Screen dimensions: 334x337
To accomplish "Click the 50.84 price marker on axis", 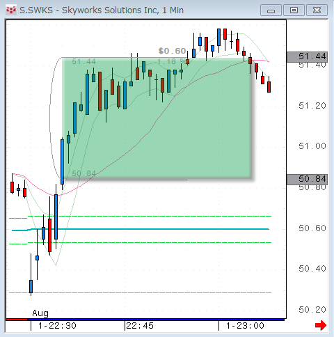I will pyautogui.click(x=308, y=179).
